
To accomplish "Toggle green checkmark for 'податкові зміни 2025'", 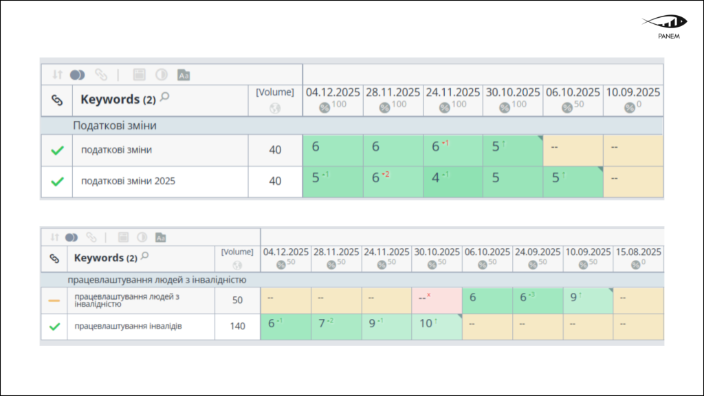I will click(57, 181).
